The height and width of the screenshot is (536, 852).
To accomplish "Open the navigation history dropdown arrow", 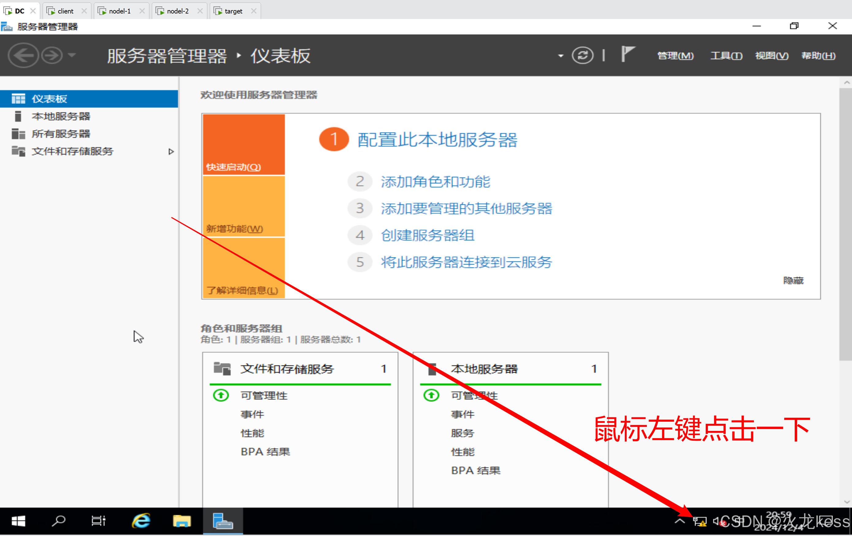I will click(x=72, y=55).
